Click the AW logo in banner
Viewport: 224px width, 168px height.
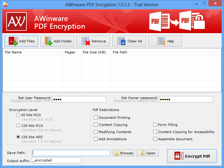pyautogui.click(x=16, y=21)
